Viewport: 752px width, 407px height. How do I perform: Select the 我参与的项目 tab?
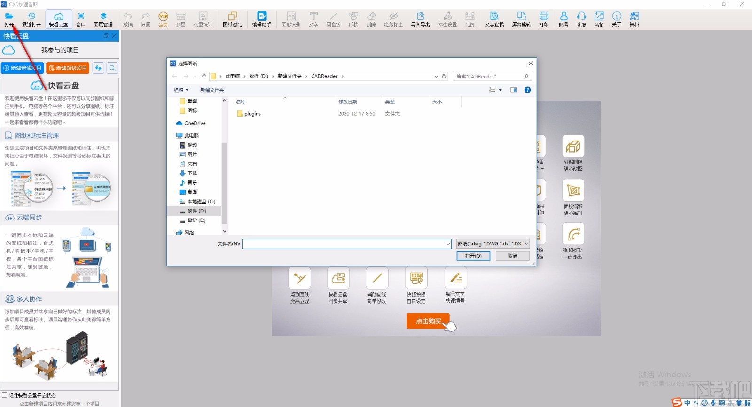click(x=60, y=50)
